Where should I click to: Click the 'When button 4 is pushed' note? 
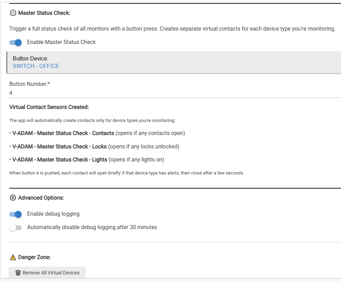(x=126, y=173)
